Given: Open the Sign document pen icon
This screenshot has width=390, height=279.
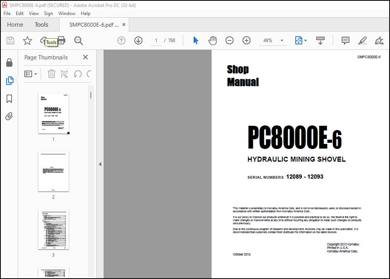Looking at the screenshot, I should click(379, 41).
